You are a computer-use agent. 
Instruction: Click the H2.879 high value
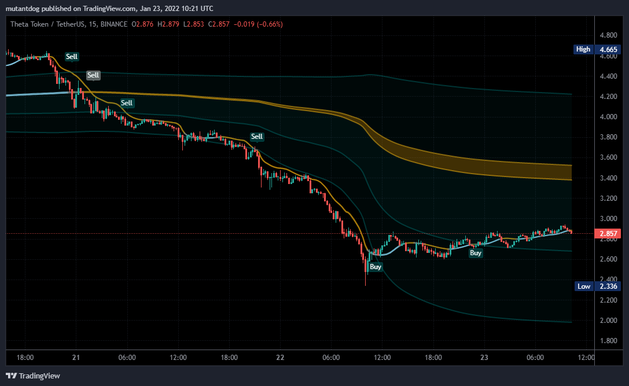coord(168,24)
